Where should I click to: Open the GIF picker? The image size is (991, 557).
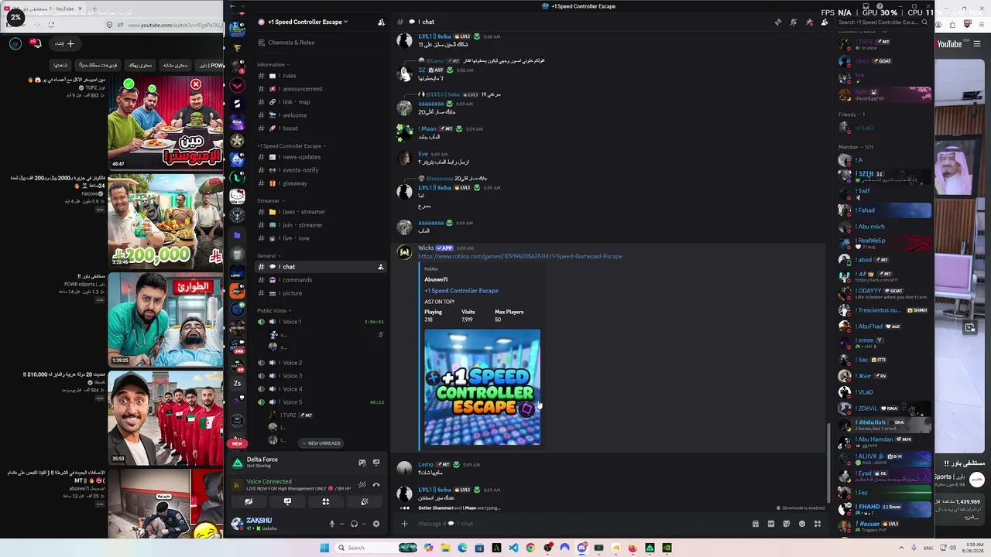pyautogui.click(x=771, y=524)
